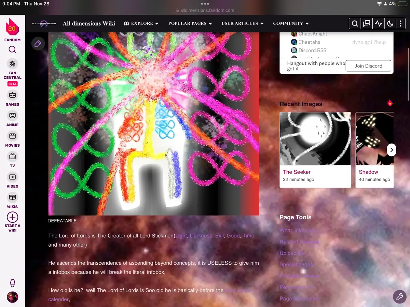Click the pencil edit page icon
The image size is (410, 307).
[x=38, y=44]
